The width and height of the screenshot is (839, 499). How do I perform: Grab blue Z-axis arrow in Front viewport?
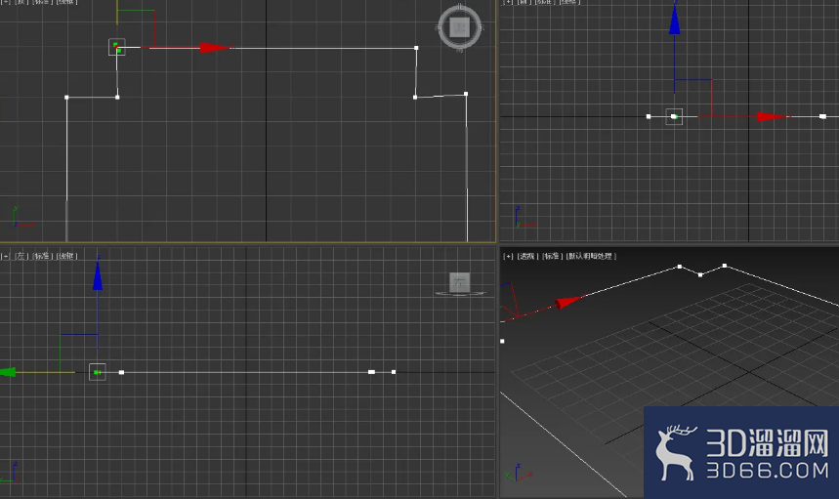674,21
